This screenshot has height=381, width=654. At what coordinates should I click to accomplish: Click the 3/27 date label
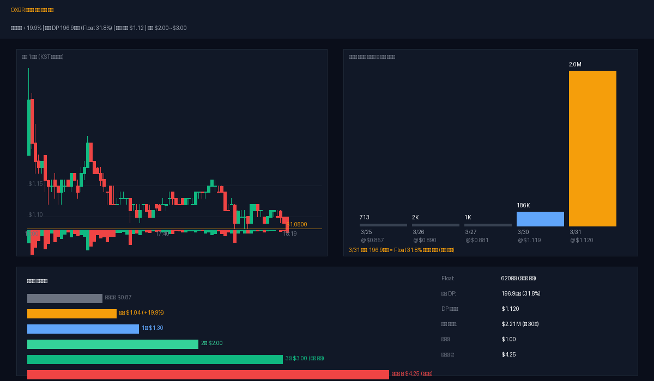(x=471, y=232)
